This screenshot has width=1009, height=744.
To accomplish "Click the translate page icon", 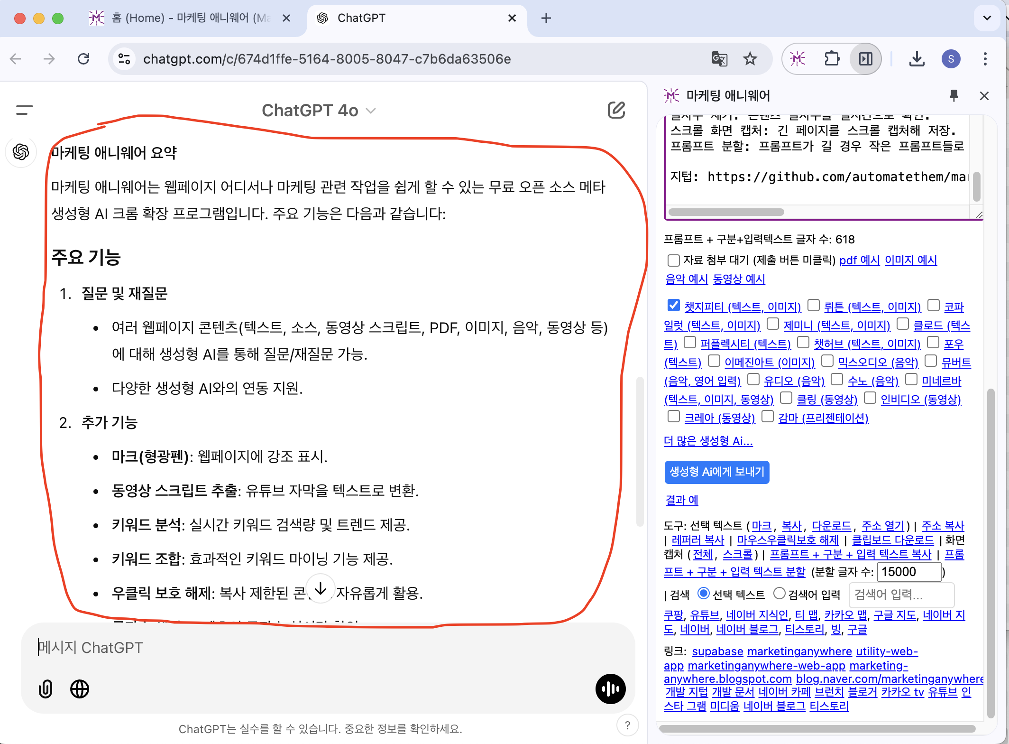I will 719,59.
